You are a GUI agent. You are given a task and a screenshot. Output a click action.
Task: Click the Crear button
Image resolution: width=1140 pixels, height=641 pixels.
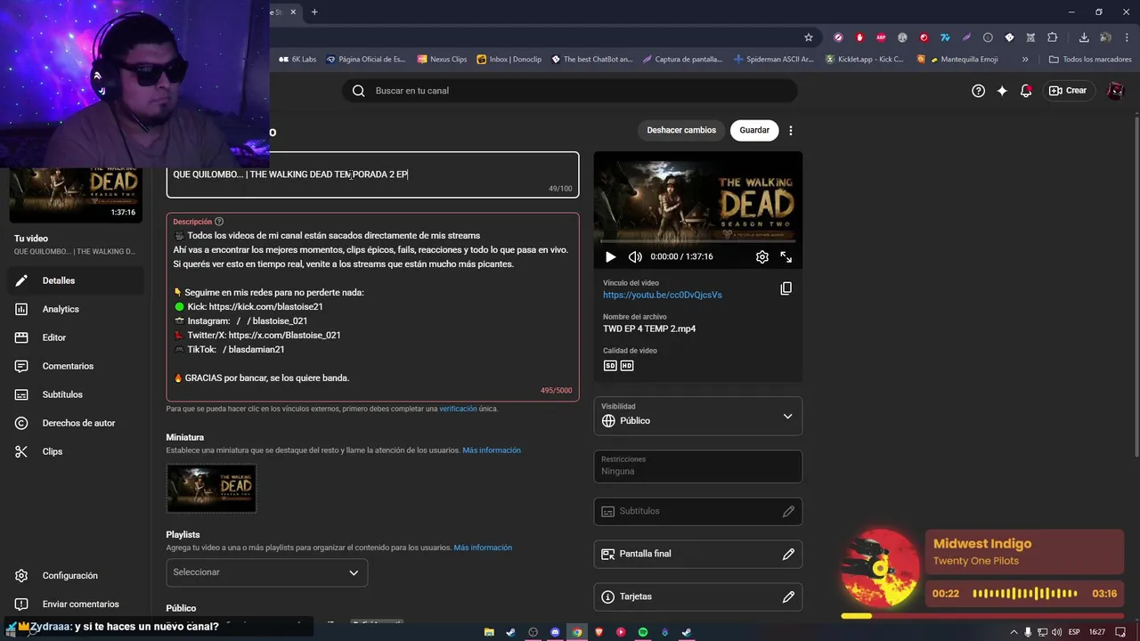pyautogui.click(x=1068, y=91)
